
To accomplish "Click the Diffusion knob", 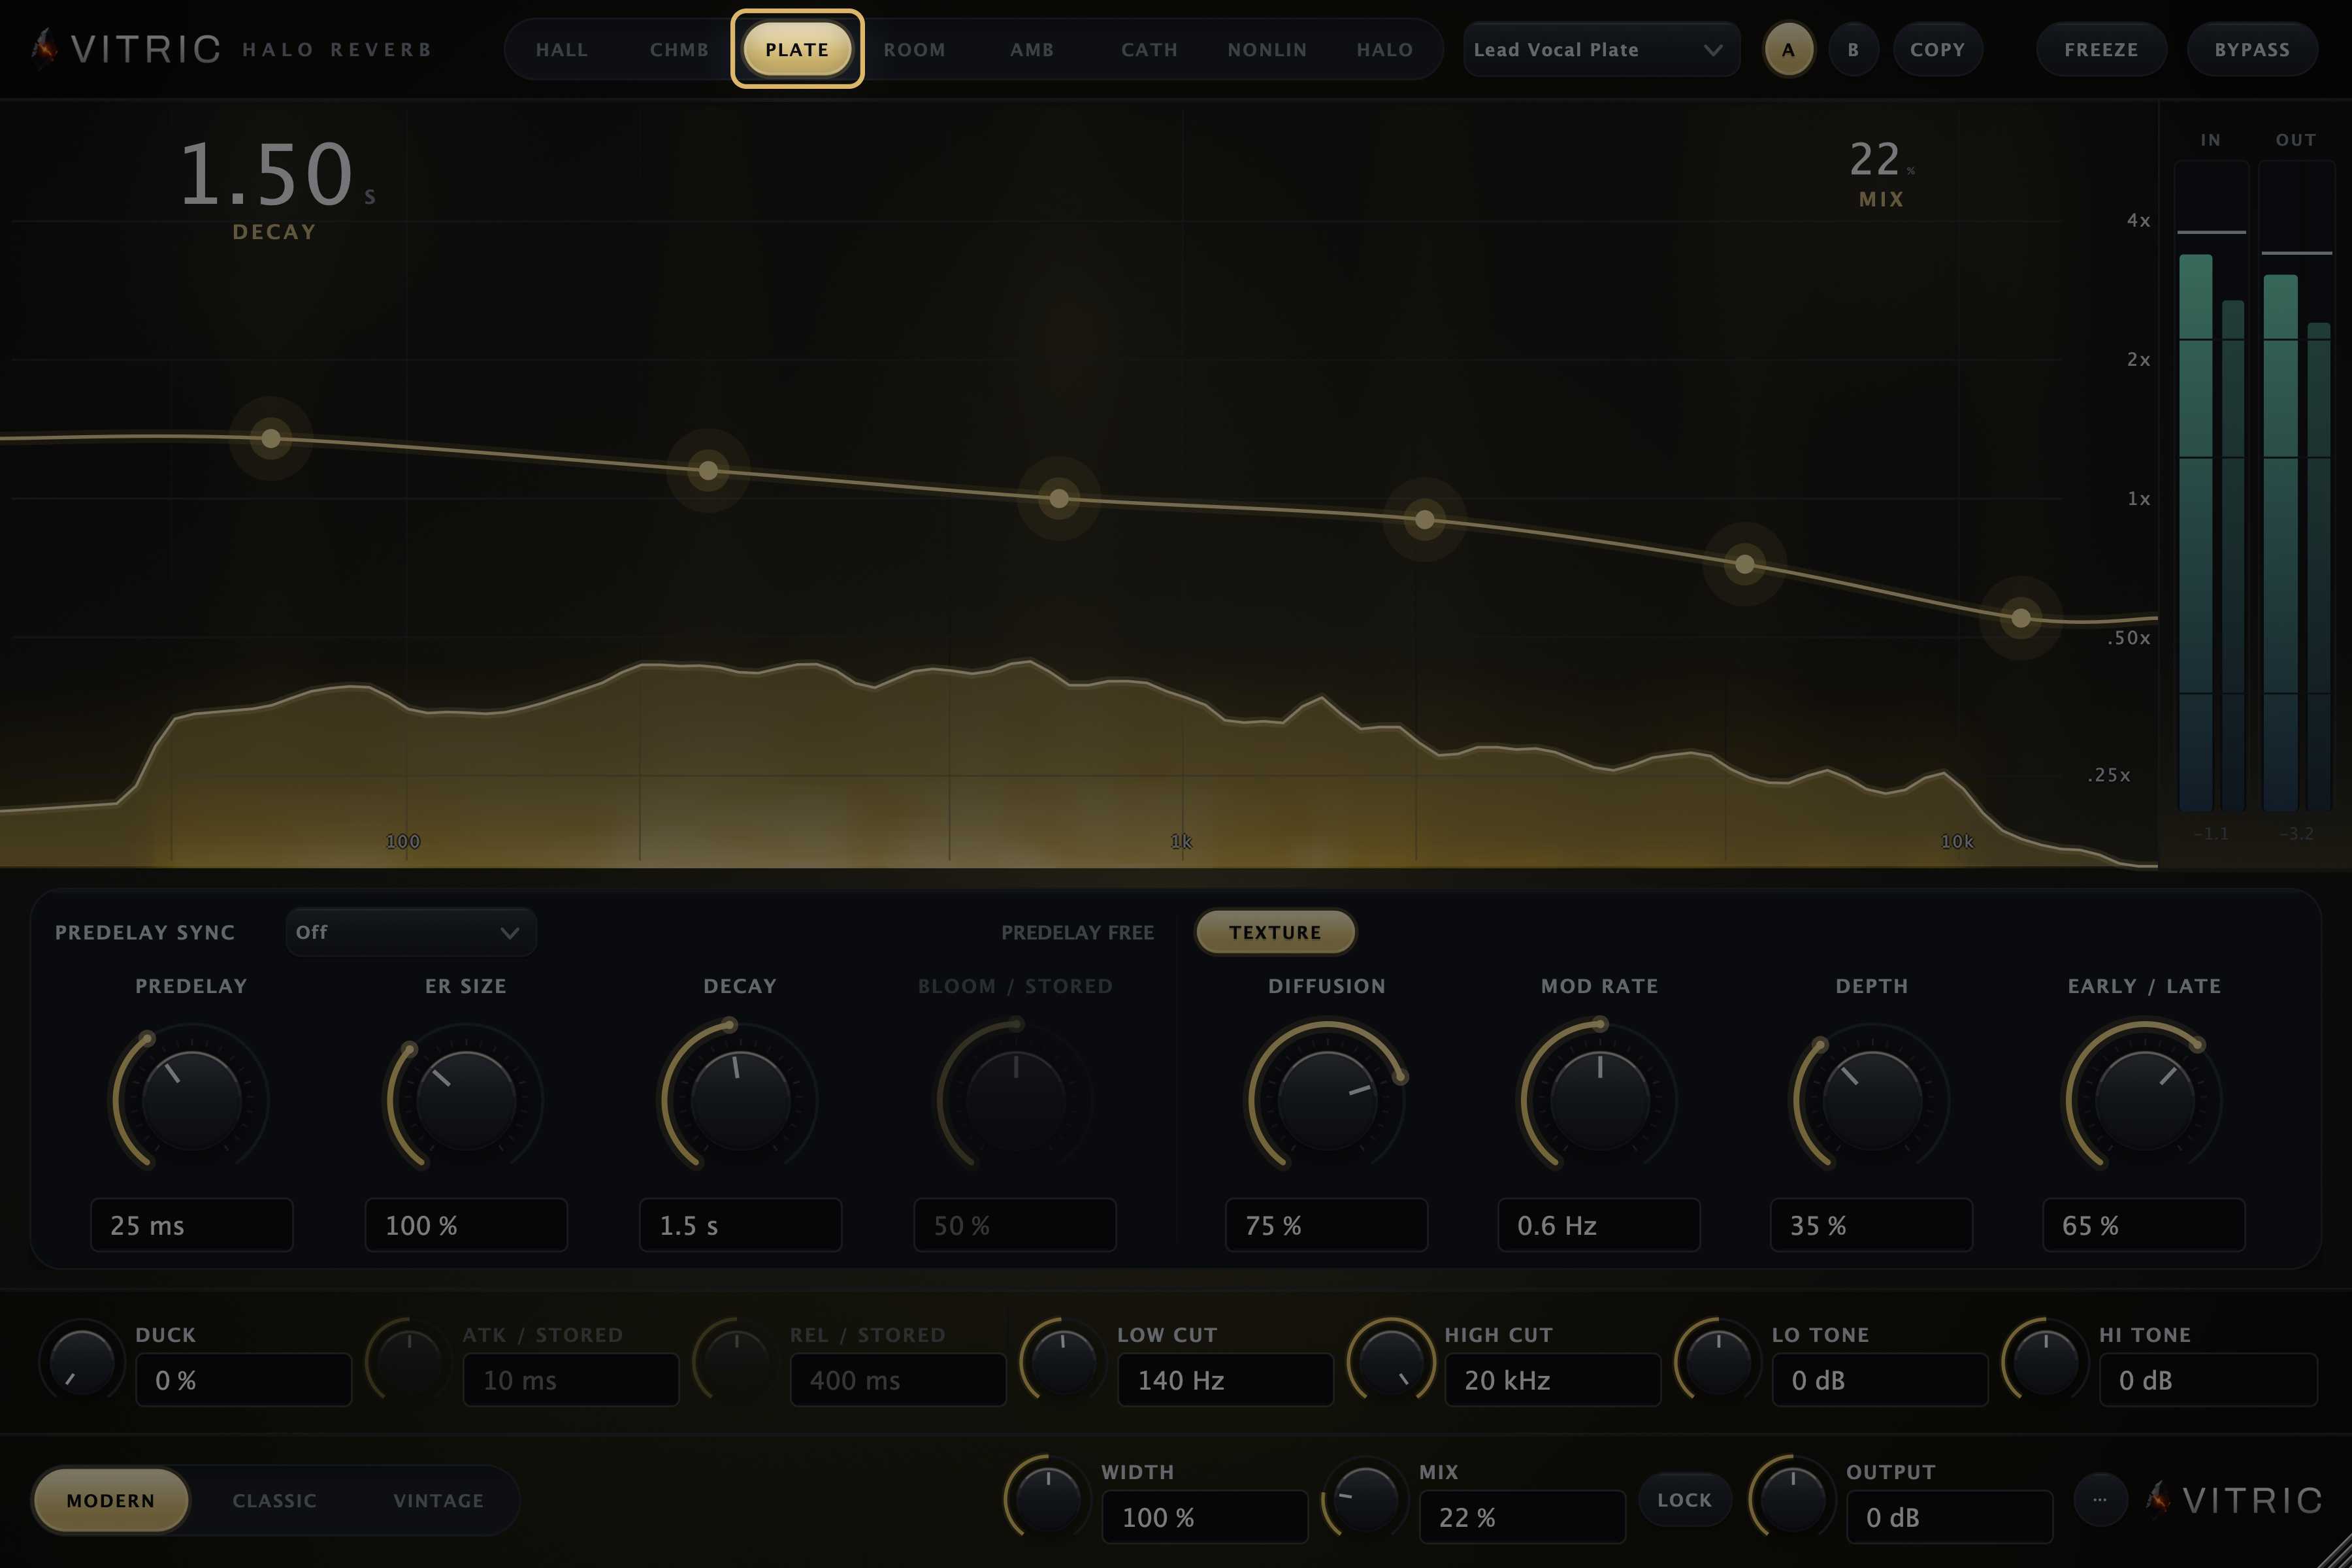I will pyautogui.click(x=1327, y=1100).
